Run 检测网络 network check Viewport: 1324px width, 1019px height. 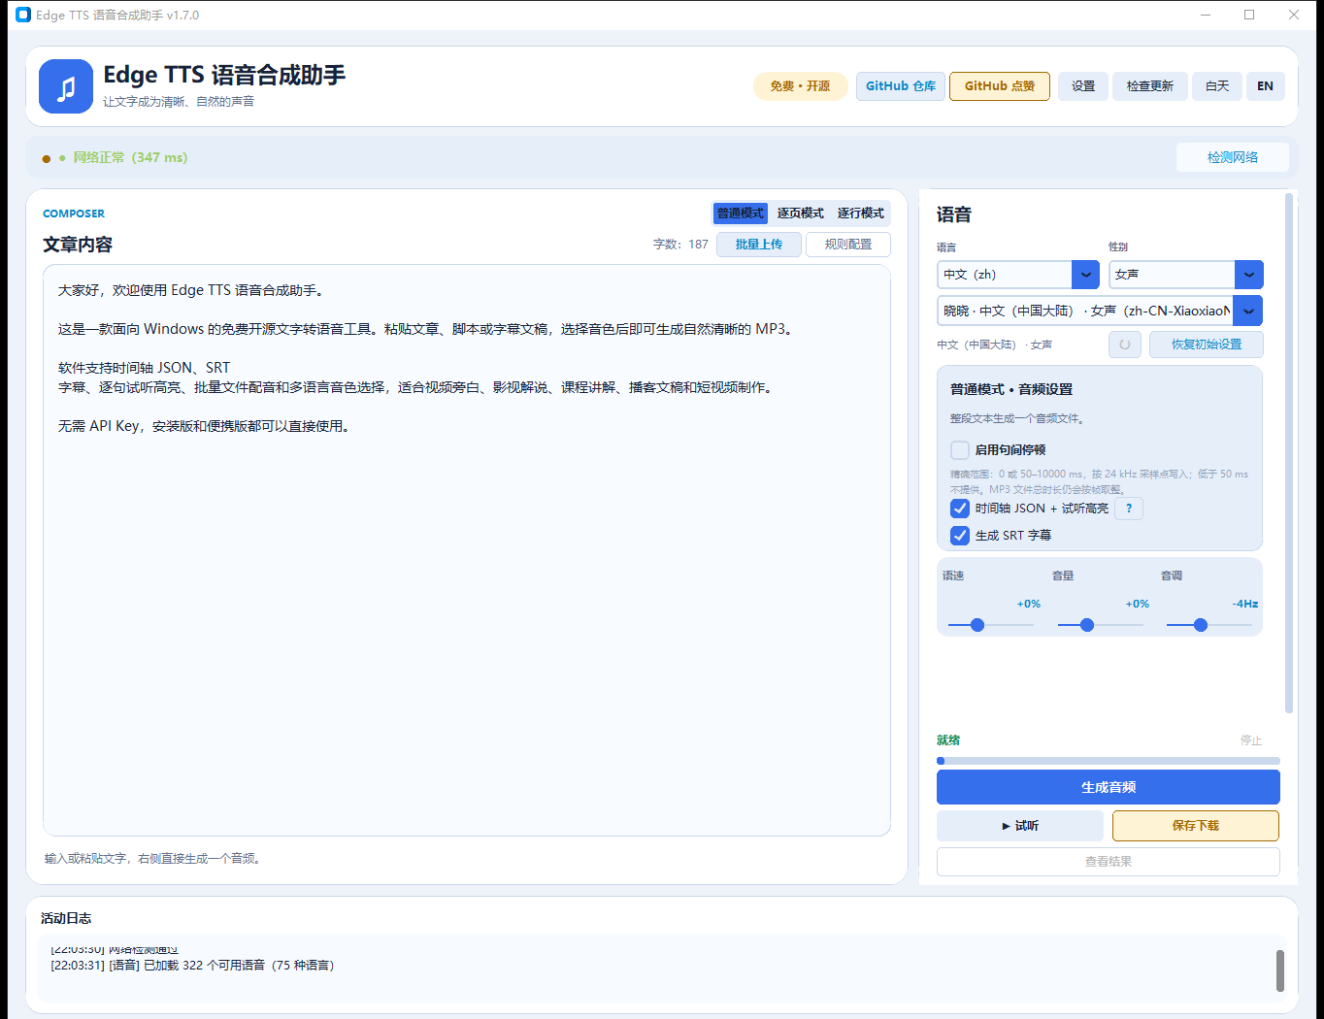pyautogui.click(x=1233, y=157)
